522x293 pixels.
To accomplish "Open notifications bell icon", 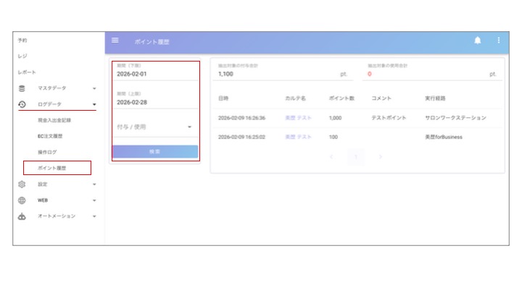I will 477,41.
